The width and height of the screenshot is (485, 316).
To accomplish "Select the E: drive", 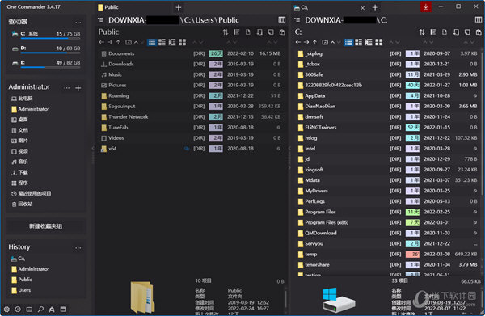I will (46, 63).
